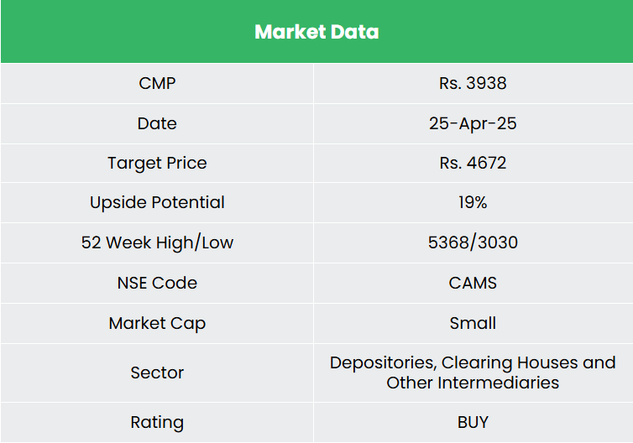The height and width of the screenshot is (443, 633).
Task: Select the CMP label cell
Action: pyautogui.click(x=157, y=83)
